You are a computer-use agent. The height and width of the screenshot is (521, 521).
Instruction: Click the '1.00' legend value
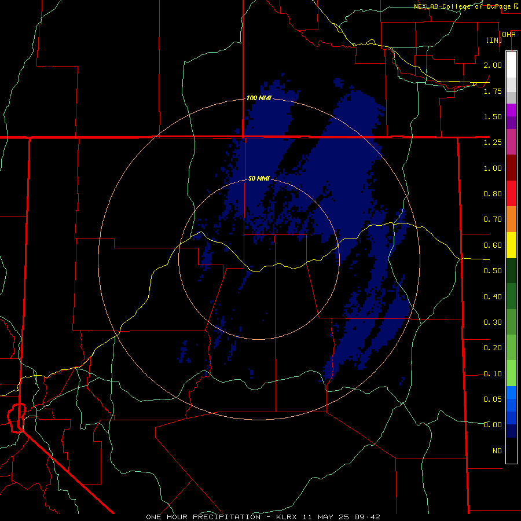493,168
